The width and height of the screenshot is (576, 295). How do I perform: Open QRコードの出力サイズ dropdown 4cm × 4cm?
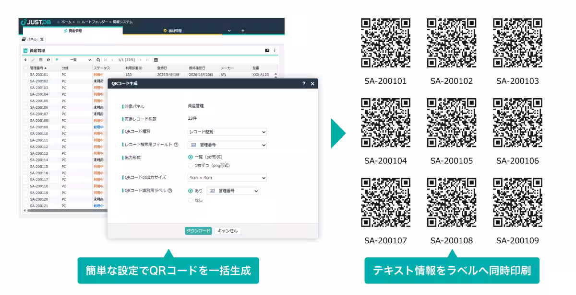(x=227, y=178)
